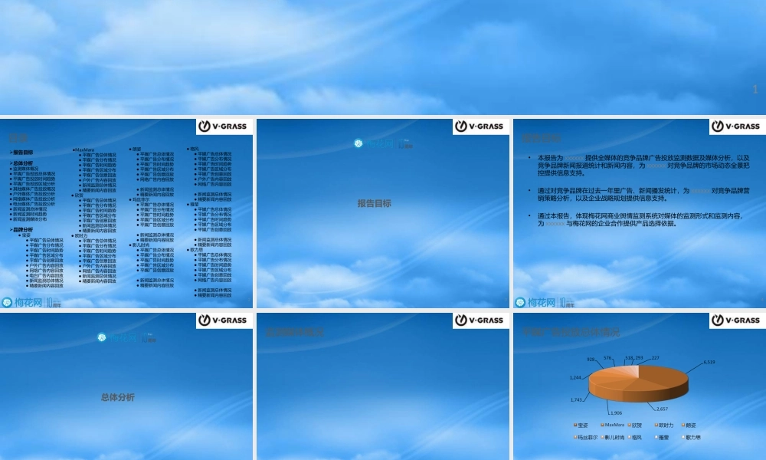
Task: Click the 欣贺 legend color swatch
Action: pos(629,425)
